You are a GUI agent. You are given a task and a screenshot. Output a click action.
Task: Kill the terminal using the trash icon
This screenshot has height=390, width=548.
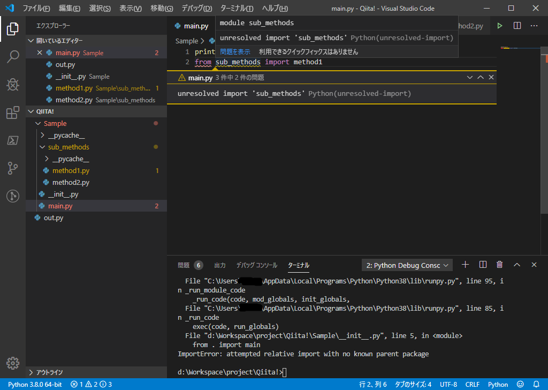(499, 264)
